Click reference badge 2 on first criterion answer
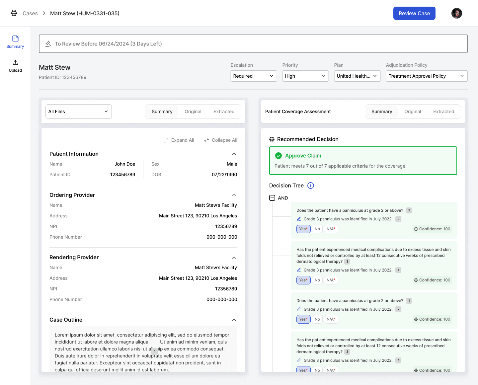Viewport: 478px width, 385px height. [398, 219]
